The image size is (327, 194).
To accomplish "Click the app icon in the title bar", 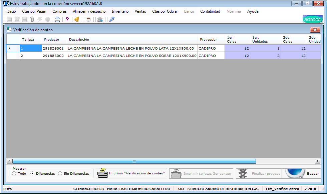I will [6, 4].
